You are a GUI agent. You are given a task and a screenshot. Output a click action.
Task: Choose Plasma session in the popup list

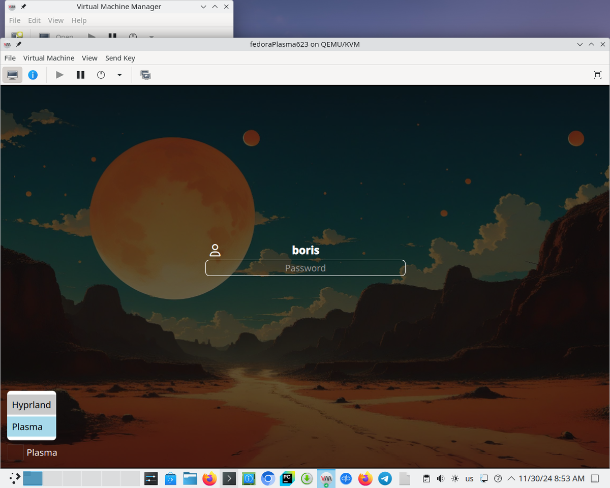32,426
